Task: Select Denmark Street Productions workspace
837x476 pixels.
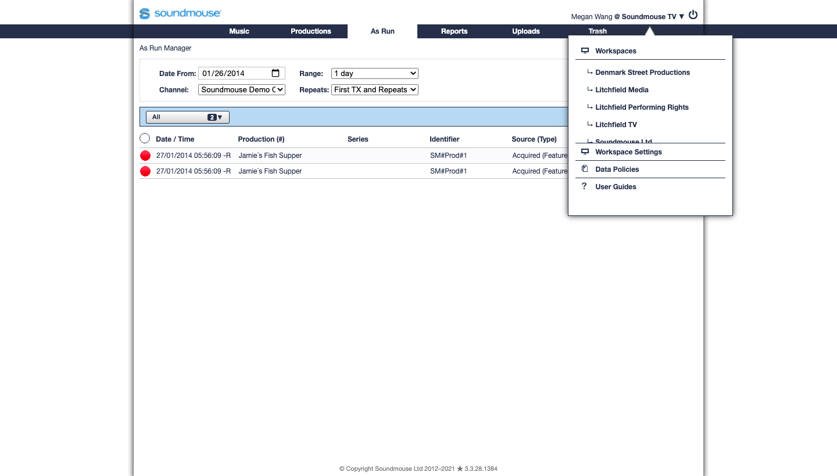Action: [x=642, y=73]
